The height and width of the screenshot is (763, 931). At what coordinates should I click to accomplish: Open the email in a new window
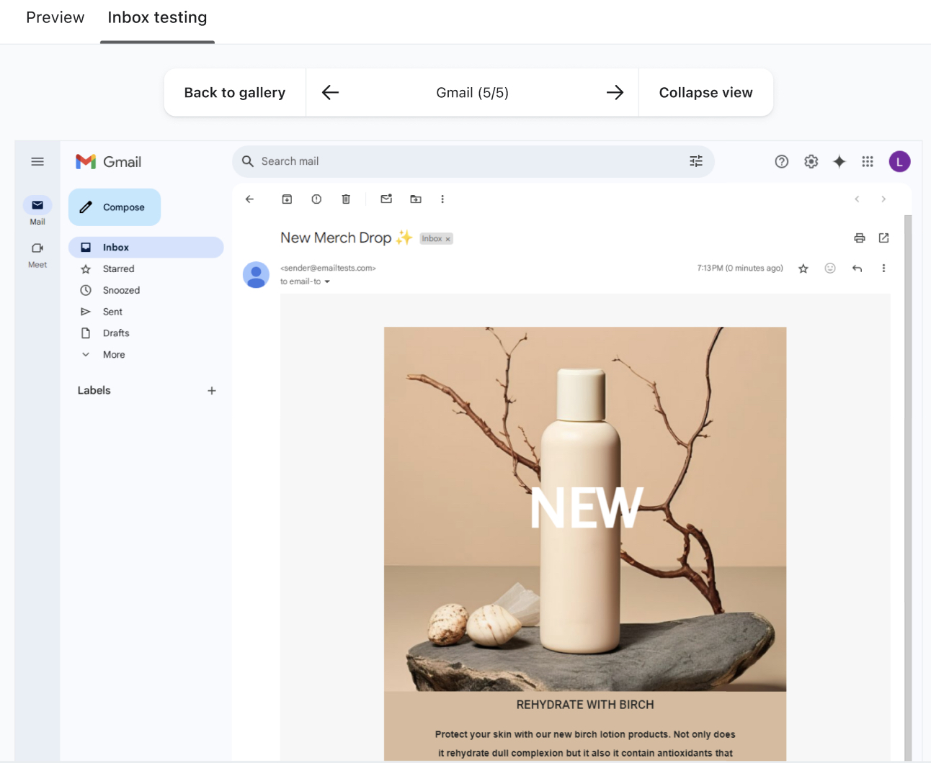[883, 238]
